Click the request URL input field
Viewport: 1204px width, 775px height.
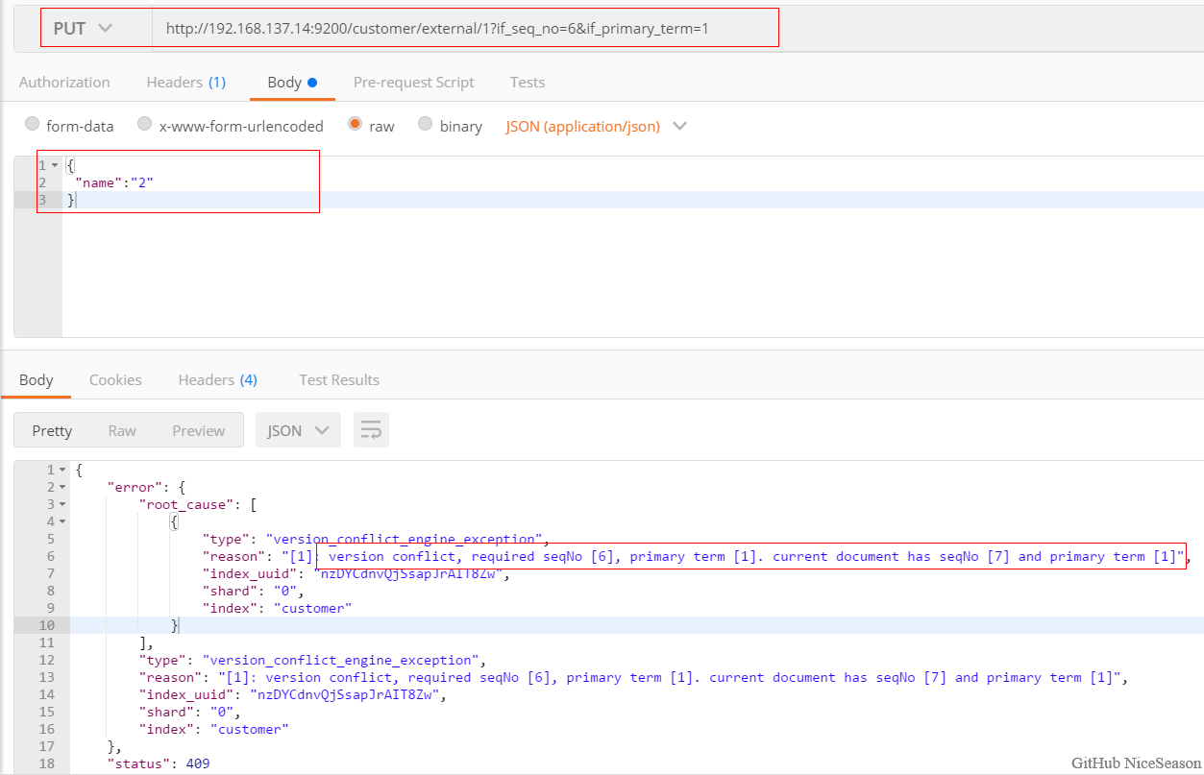(461, 29)
